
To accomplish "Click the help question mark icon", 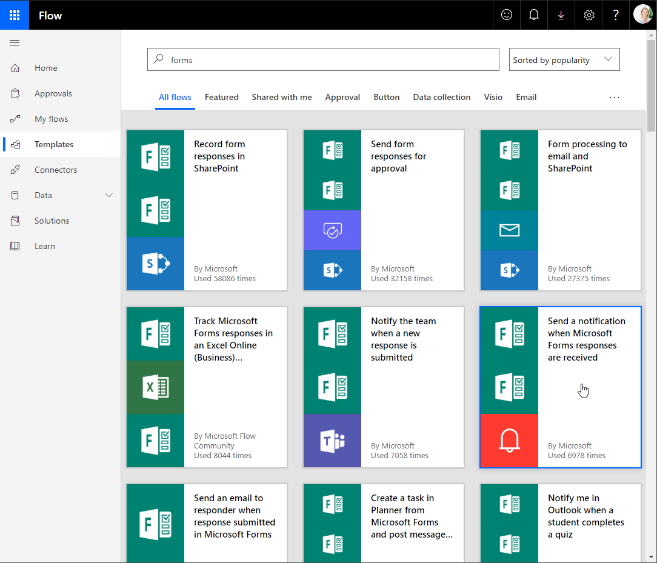I will coord(616,15).
